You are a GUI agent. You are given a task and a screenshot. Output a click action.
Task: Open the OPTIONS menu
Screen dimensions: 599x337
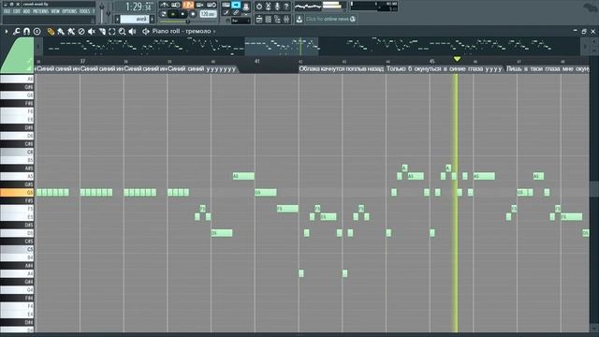(69, 11)
